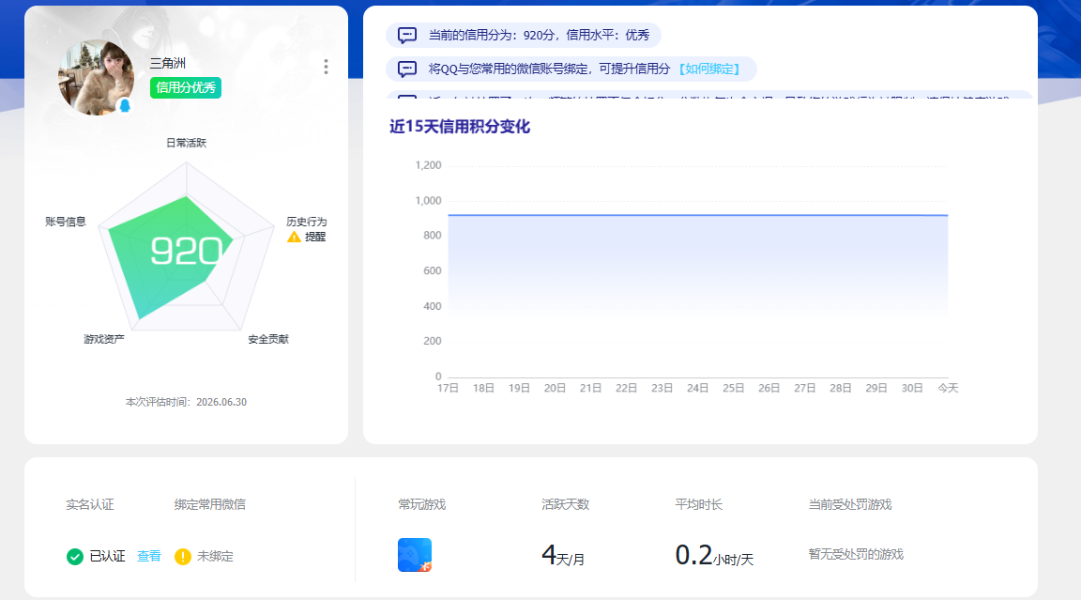
Task: Click the QQ penguin badge on avatar
Action: coord(125,105)
